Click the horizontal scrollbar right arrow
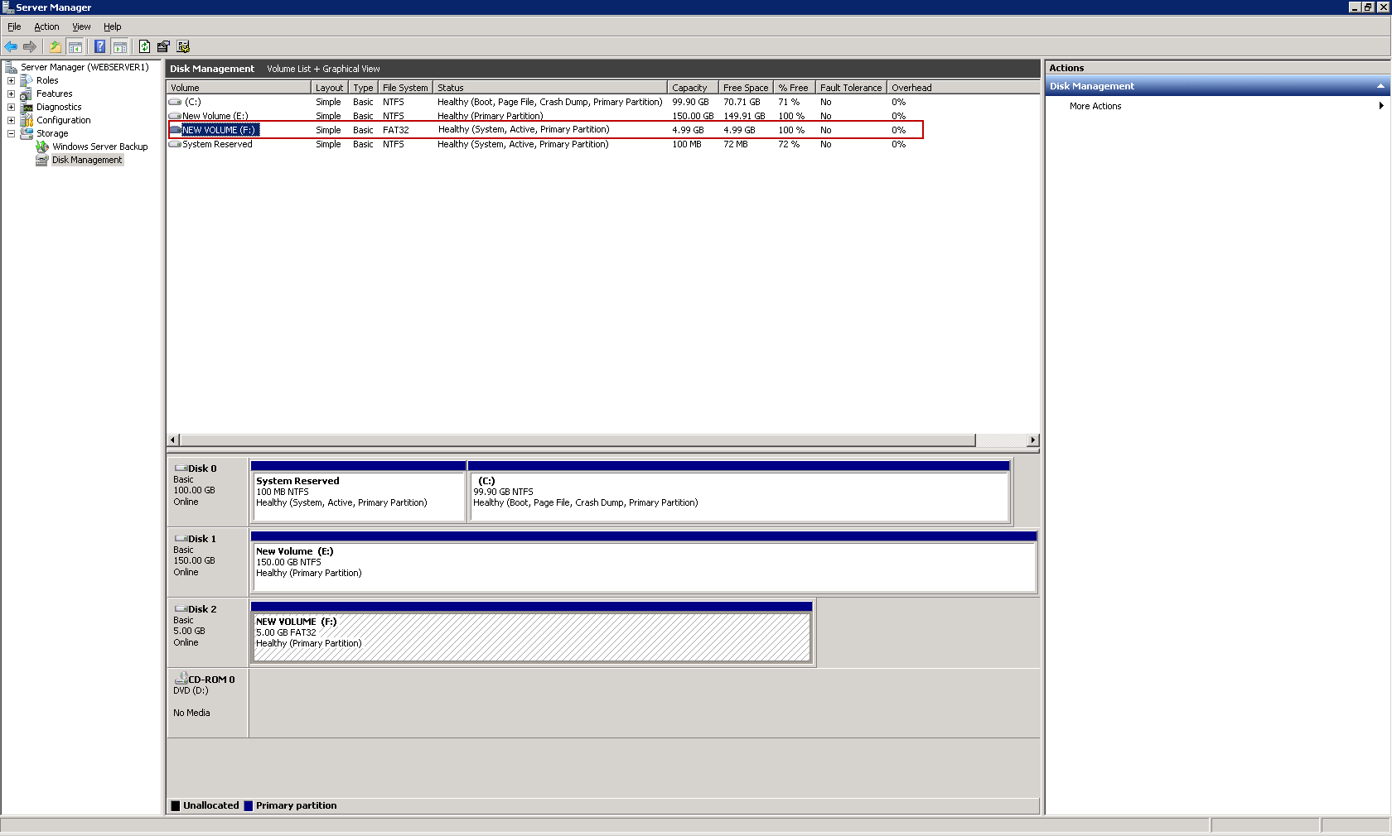Screen dimensions: 1392x836 click(x=1032, y=440)
